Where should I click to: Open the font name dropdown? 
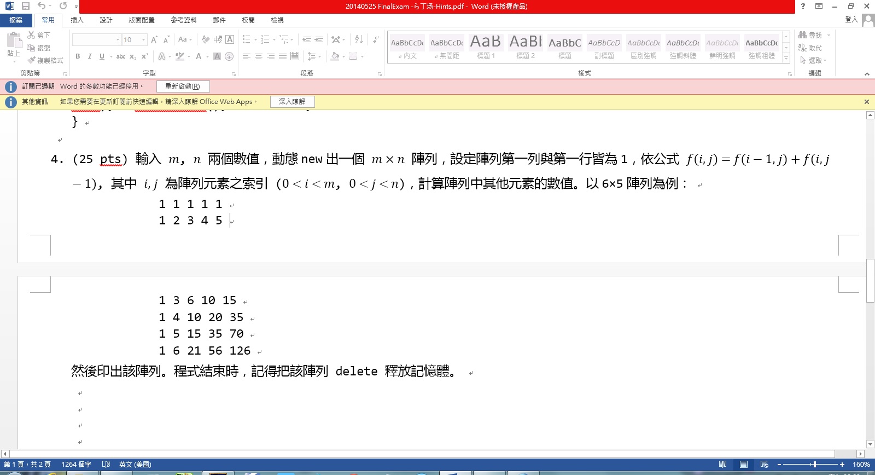[x=118, y=39]
